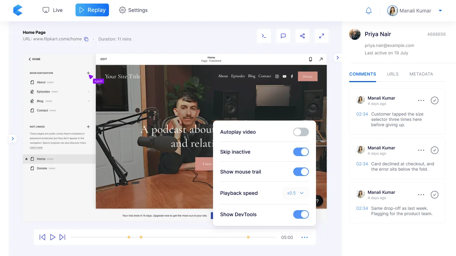The height and width of the screenshot is (256, 456).
Task: Switch to the URLS tab
Action: coord(393,74)
